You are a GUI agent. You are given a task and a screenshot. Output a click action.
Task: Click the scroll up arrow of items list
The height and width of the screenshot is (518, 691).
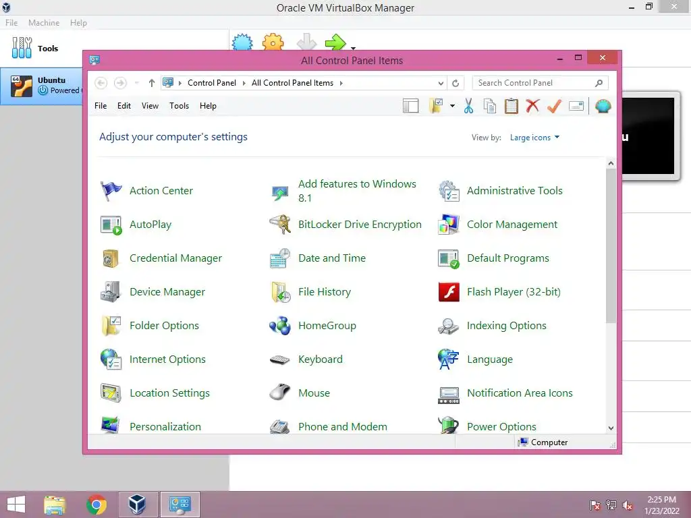(x=611, y=163)
